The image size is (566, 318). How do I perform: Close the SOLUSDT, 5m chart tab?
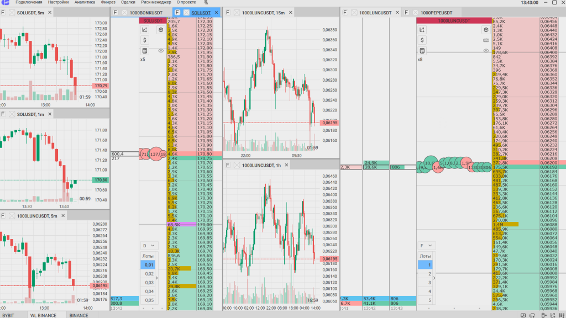point(50,13)
